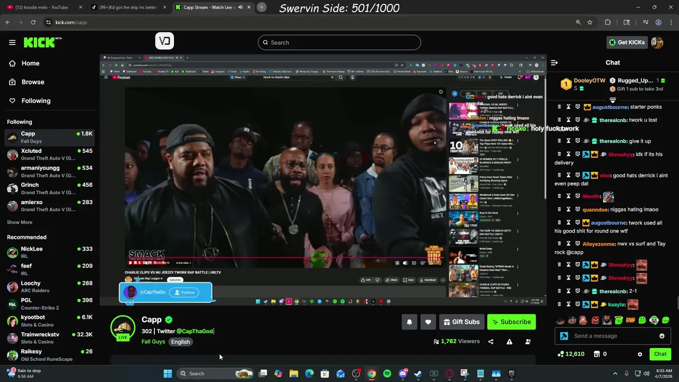Collapse the chat panel
The height and width of the screenshot is (382, 679).
(x=554, y=63)
